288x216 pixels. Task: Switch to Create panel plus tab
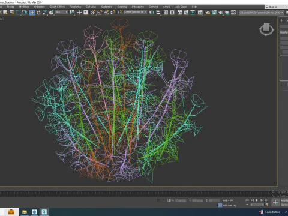point(282,20)
